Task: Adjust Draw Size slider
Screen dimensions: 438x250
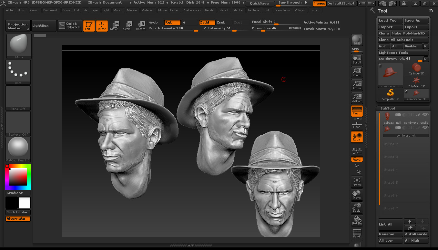Action: click(x=276, y=28)
